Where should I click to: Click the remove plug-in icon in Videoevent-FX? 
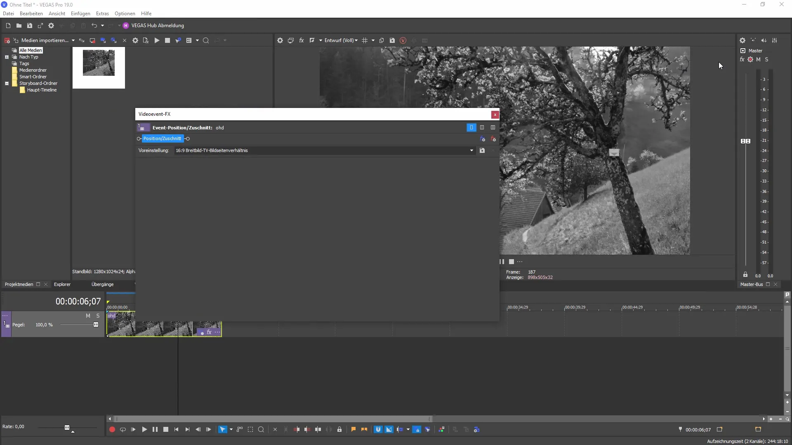(493, 139)
